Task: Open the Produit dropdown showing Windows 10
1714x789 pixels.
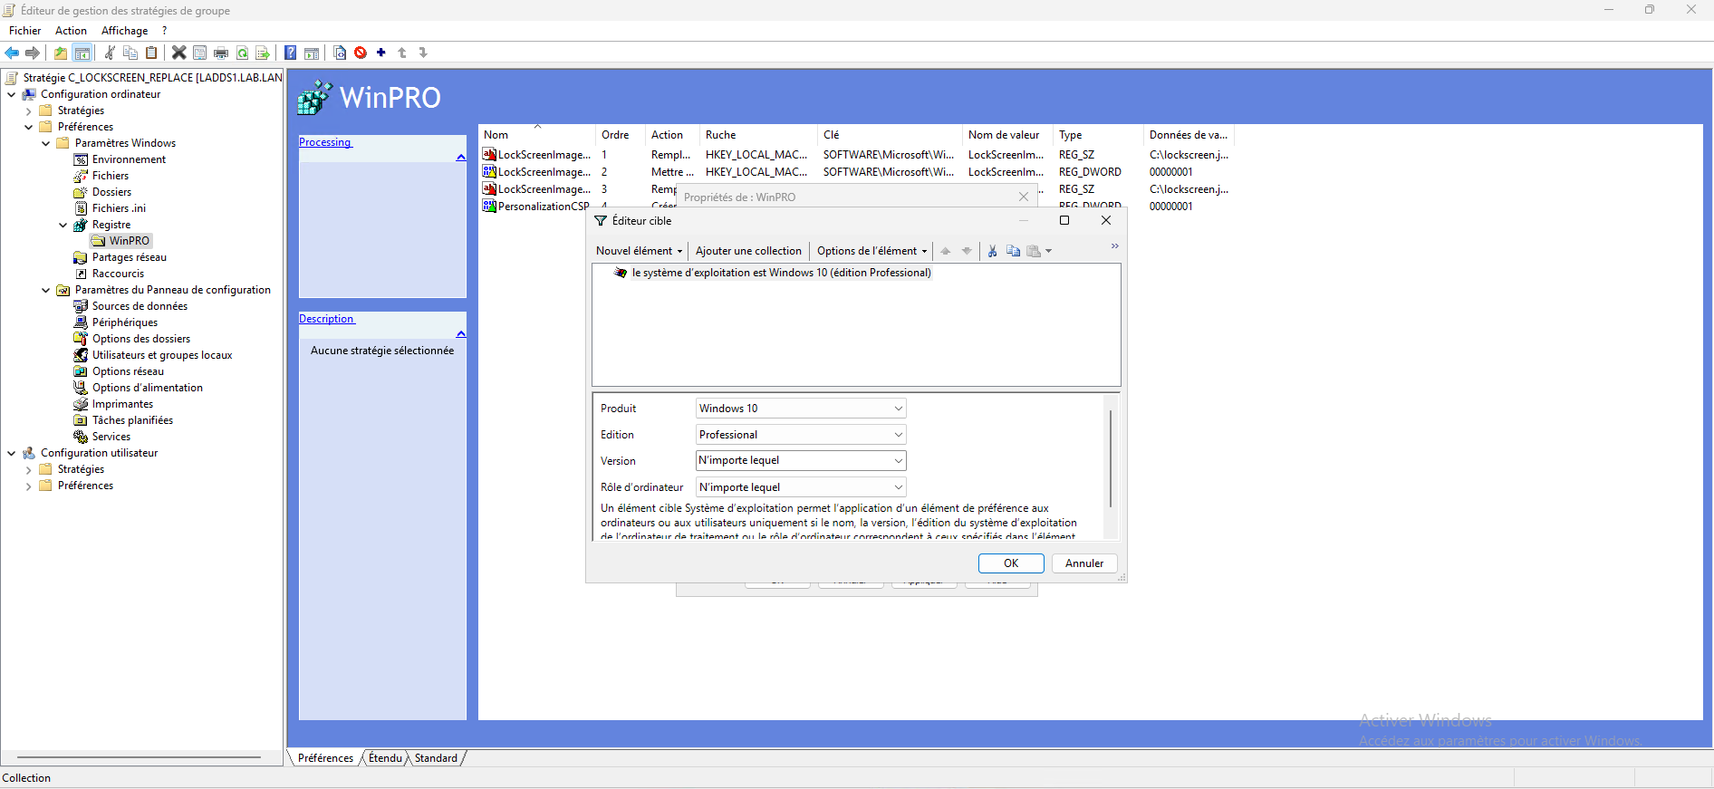Action: (x=801, y=409)
